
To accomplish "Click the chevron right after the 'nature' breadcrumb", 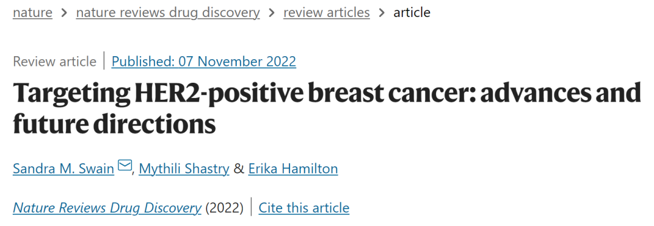I will (x=64, y=13).
